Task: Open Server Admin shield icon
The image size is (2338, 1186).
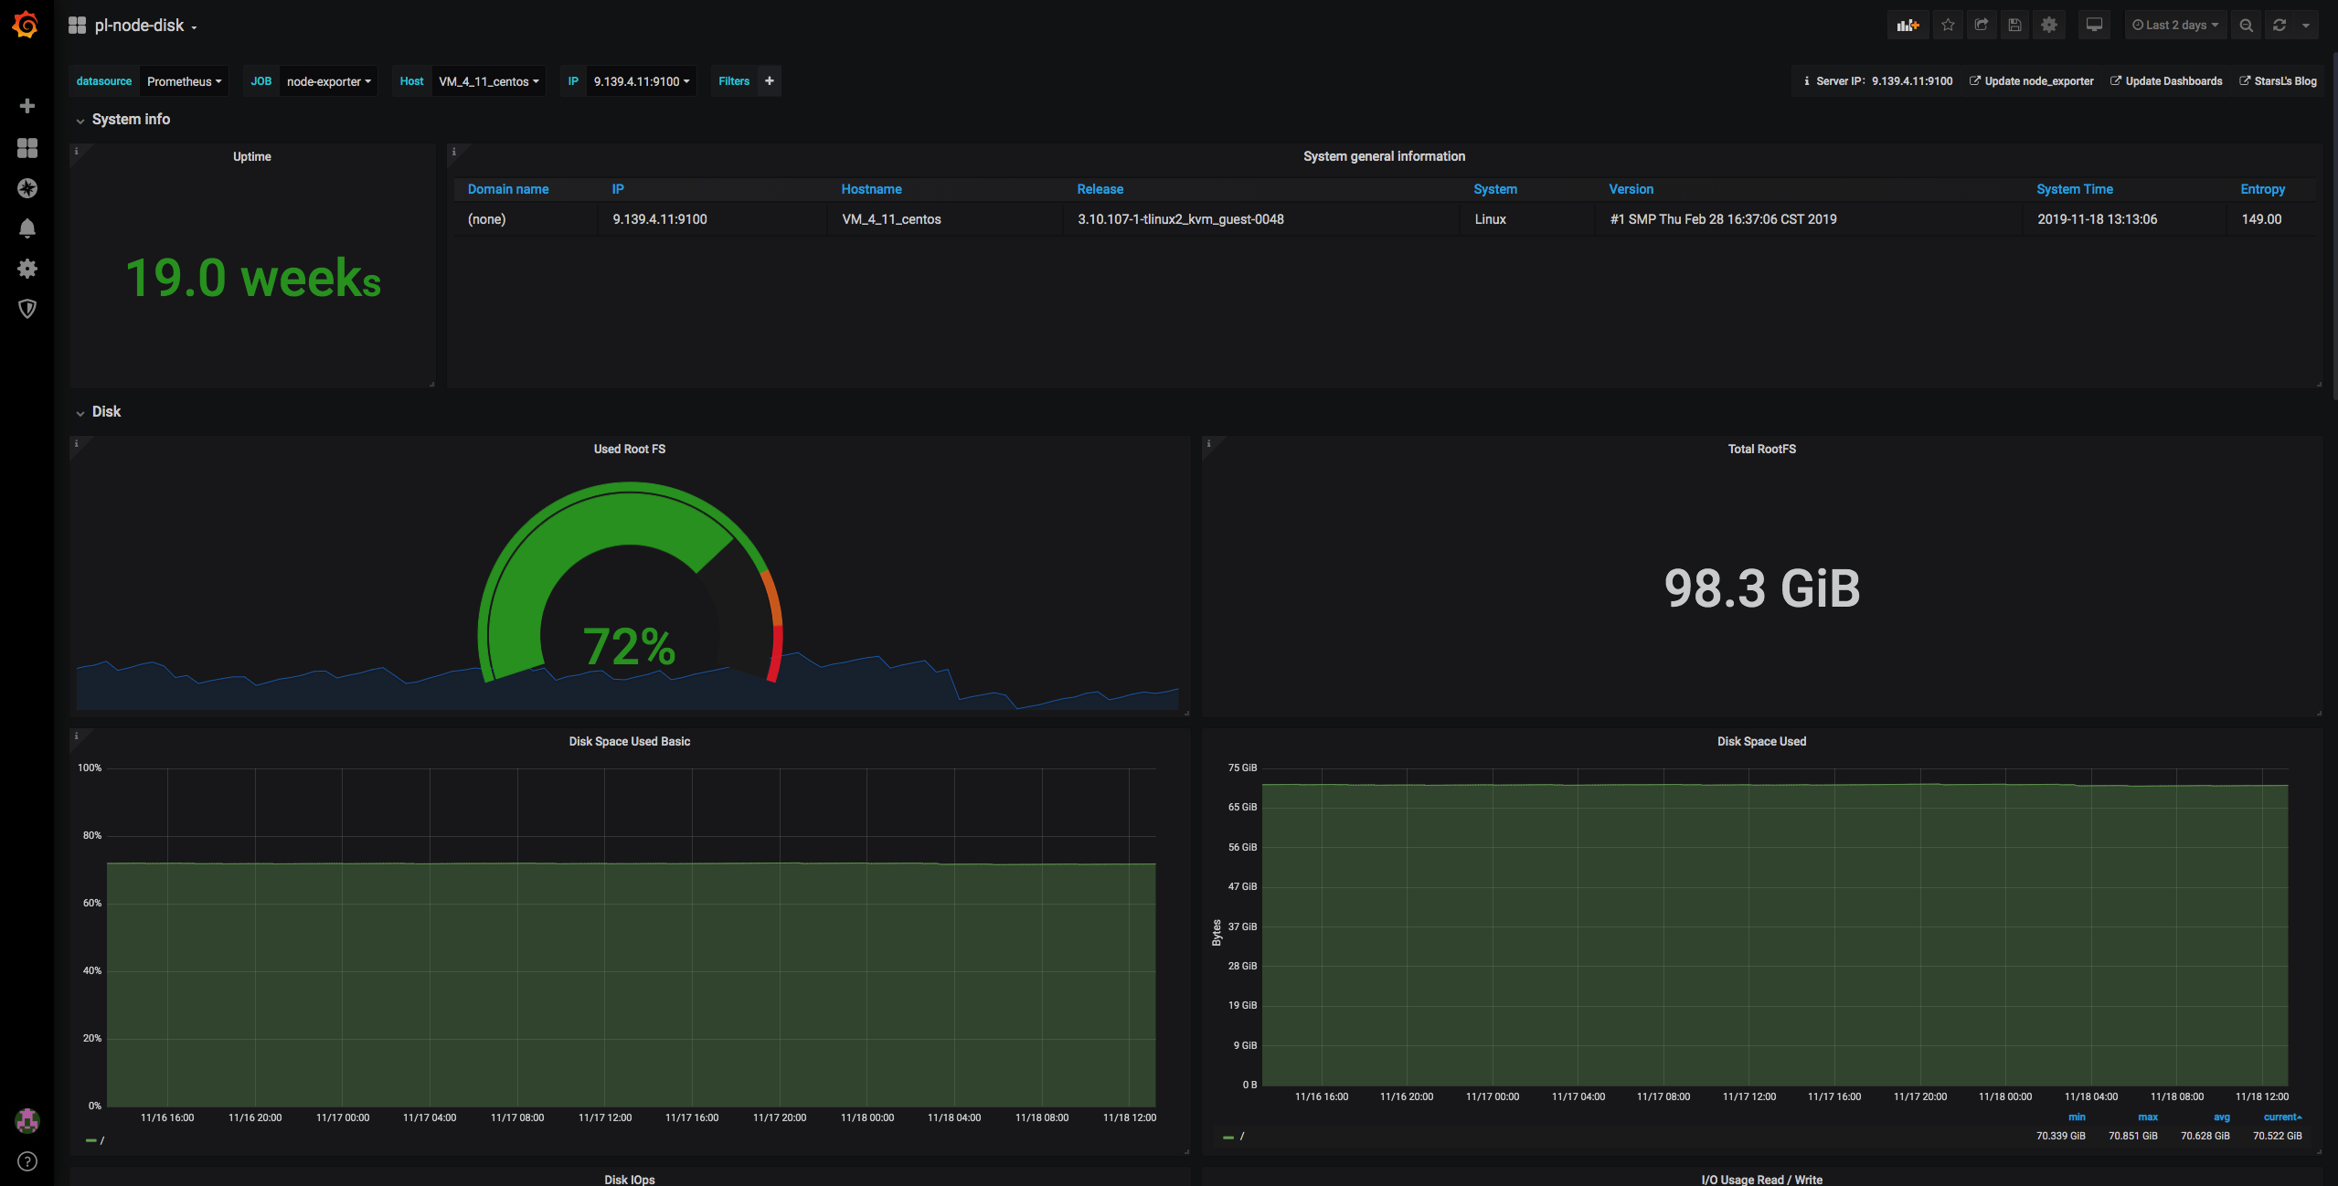Action: coord(27,309)
